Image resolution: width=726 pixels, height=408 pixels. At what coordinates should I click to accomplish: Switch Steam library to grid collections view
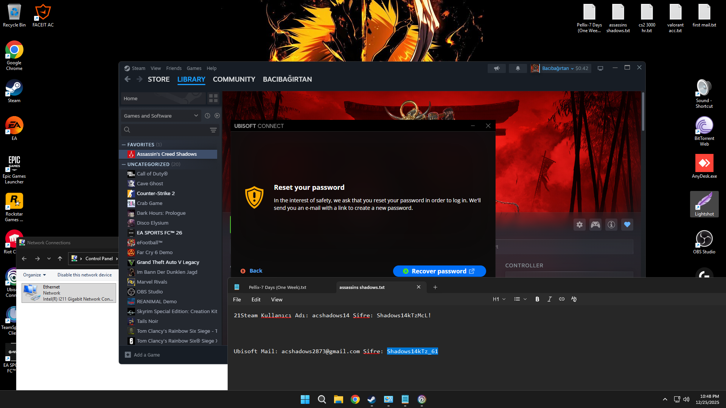213,98
